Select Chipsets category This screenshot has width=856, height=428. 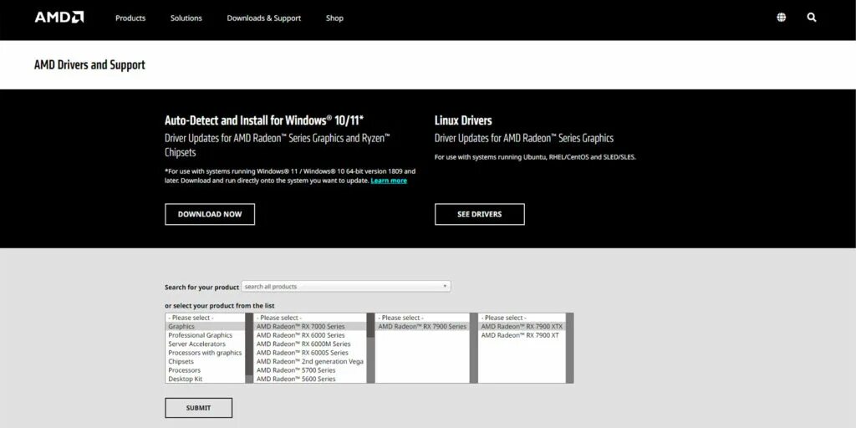pos(206,361)
